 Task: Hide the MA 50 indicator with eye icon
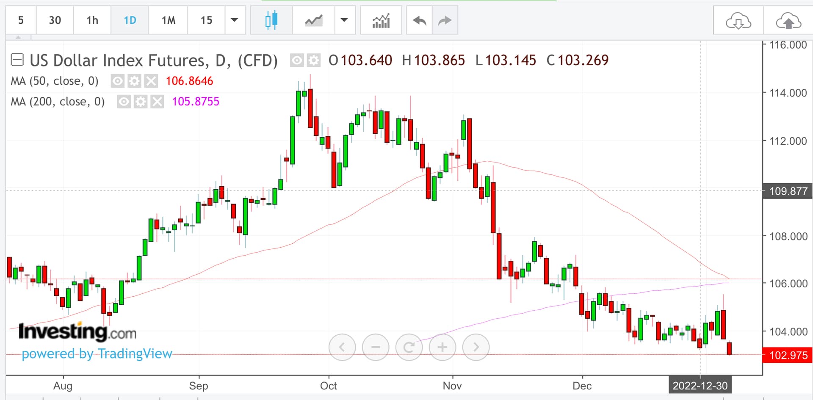(x=118, y=81)
